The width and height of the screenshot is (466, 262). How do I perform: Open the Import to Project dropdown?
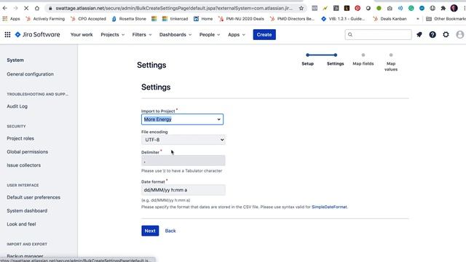click(x=182, y=119)
